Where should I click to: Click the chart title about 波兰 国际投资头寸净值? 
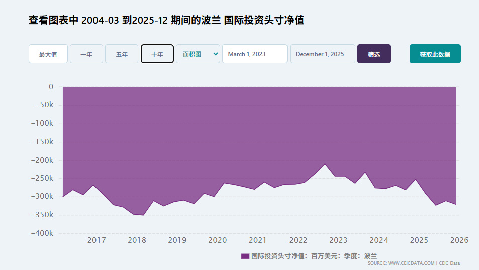point(166,20)
